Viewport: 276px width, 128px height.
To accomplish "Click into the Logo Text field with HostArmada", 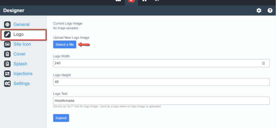I will click(x=161, y=101).
